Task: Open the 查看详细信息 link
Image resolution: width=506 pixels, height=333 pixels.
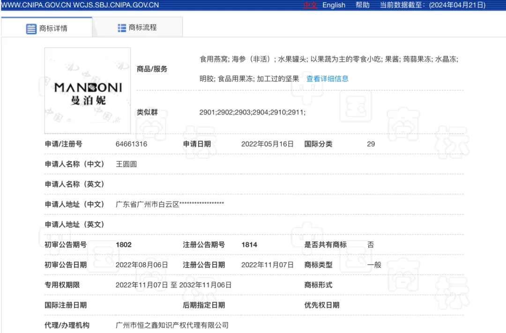Action: point(327,79)
